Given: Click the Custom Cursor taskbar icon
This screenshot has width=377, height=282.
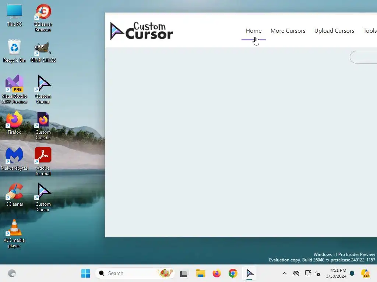Looking at the screenshot, I should click(x=249, y=273).
